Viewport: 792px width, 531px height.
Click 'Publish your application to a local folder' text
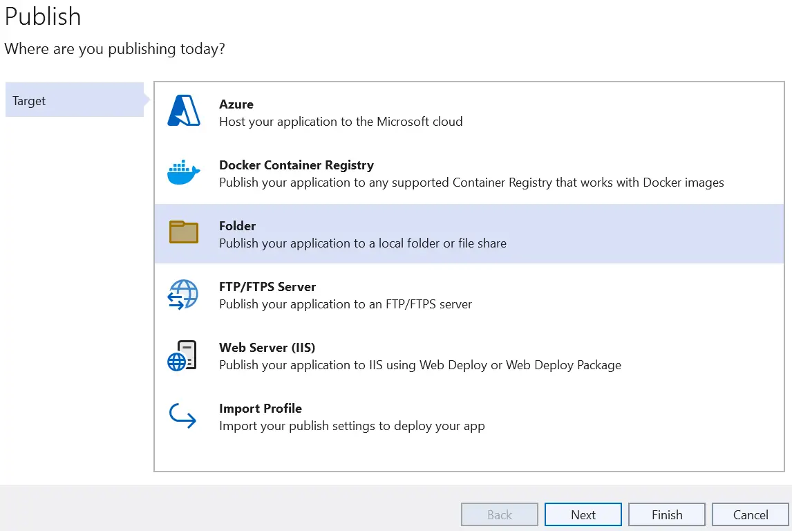(x=363, y=243)
